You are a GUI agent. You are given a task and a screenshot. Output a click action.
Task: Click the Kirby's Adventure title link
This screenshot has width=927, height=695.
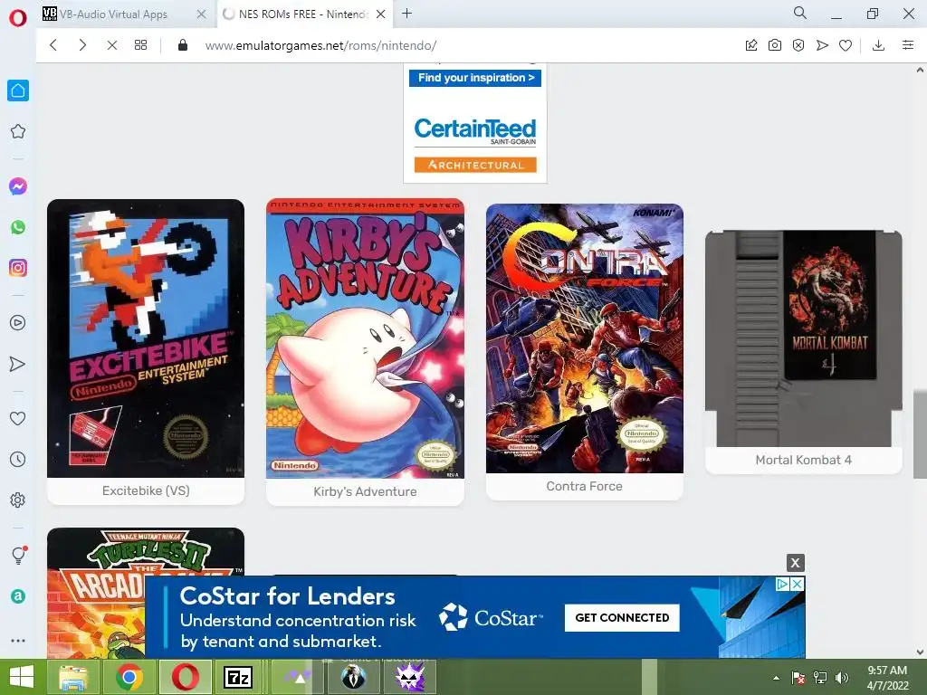(x=365, y=491)
